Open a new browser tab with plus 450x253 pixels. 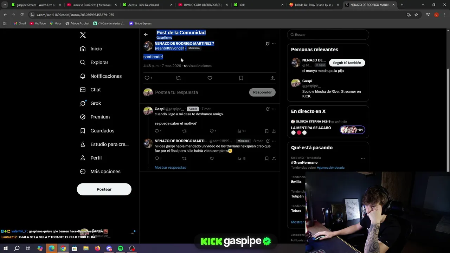point(402,5)
